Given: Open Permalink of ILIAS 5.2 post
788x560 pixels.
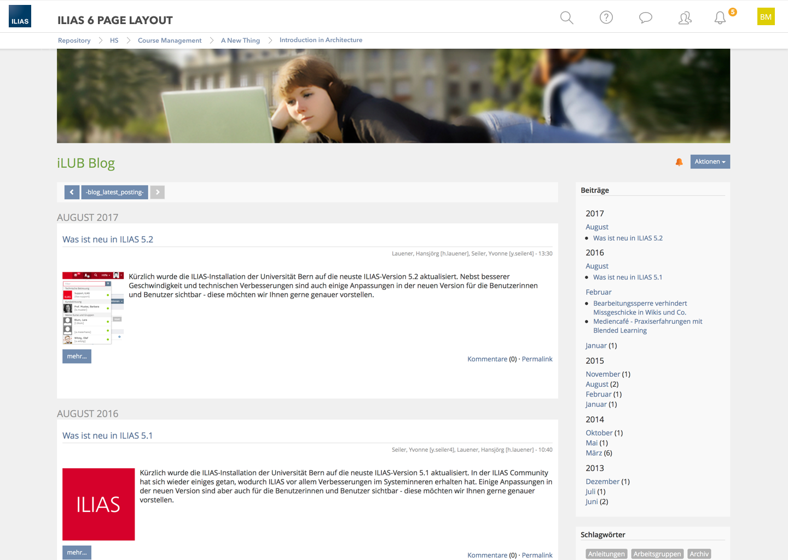Looking at the screenshot, I should pyautogui.click(x=537, y=359).
